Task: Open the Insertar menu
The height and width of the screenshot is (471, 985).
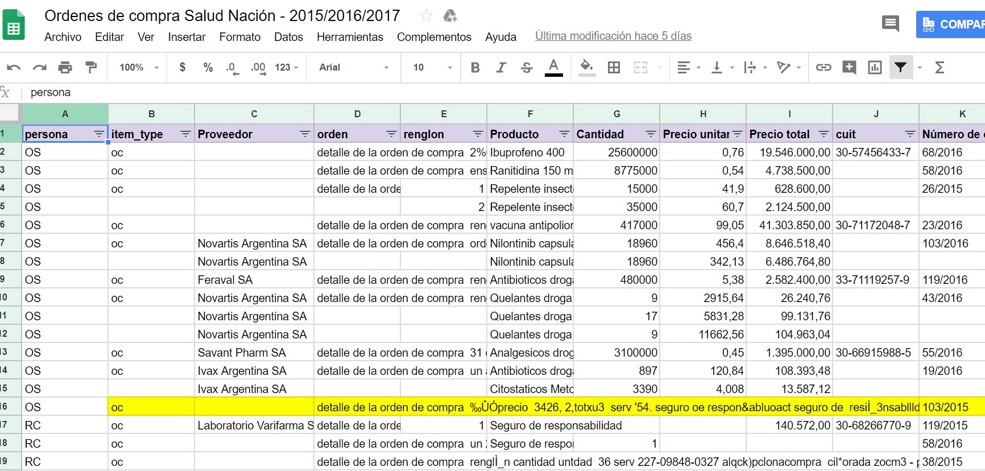Action: [x=187, y=37]
